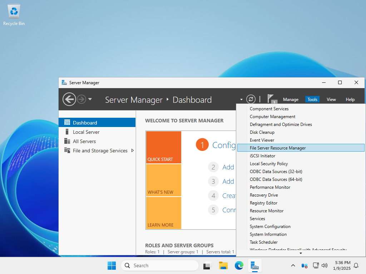Image resolution: width=366 pixels, height=274 pixels.
Task: Expand dropdown arrow left of refresh icon
Action: coord(241,100)
